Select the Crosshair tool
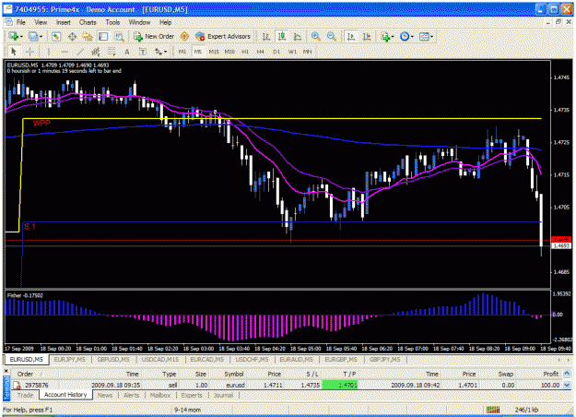This screenshot has width=576, height=417. [30, 52]
